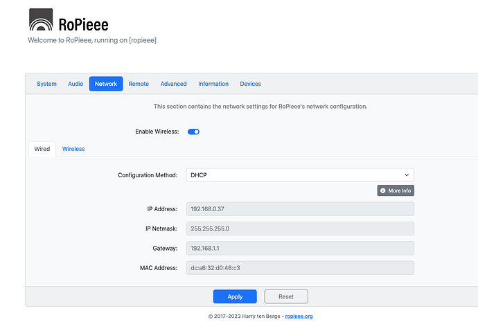Show the Information tab

[213, 84]
